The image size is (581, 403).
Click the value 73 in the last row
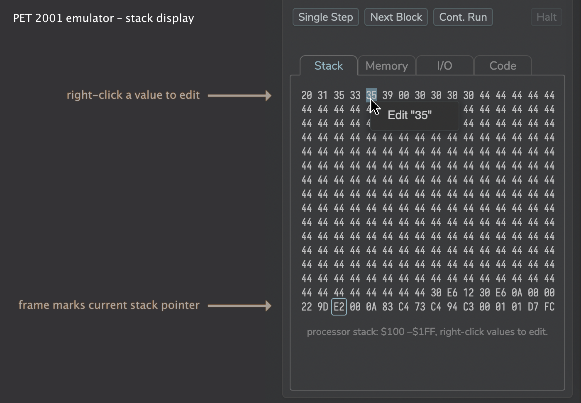[x=420, y=307]
